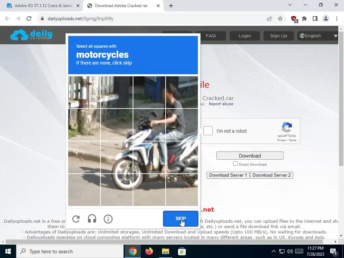Expand the English language dropdown
344x258 pixels.
[x=318, y=36]
